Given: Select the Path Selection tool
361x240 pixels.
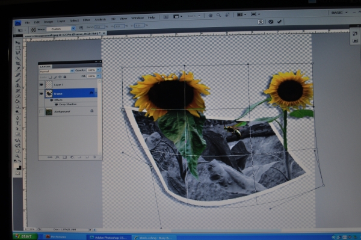Looking at the screenshot, I should [17, 129].
